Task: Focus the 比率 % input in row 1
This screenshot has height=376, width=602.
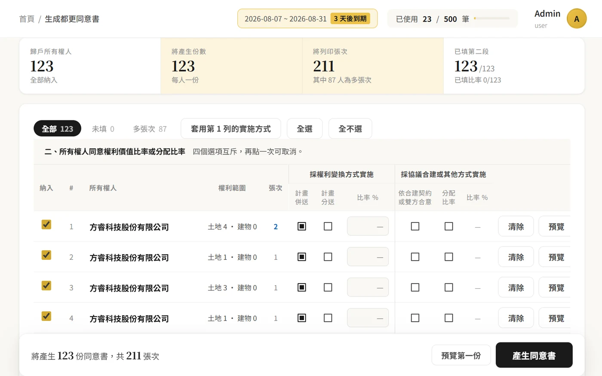Action: point(368,226)
